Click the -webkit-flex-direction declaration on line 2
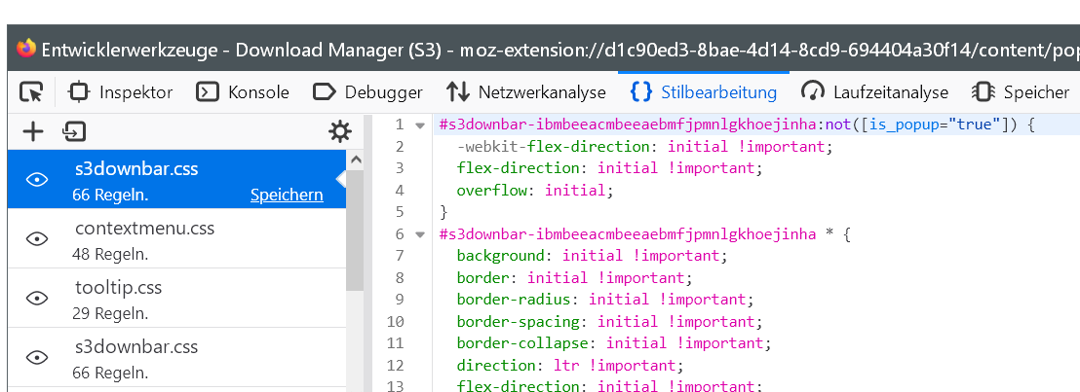Viewport: 1080px width, 392px height. point(645,147)
